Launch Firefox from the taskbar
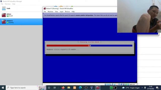The image size is (161, 90). click(x=63, y=88)
